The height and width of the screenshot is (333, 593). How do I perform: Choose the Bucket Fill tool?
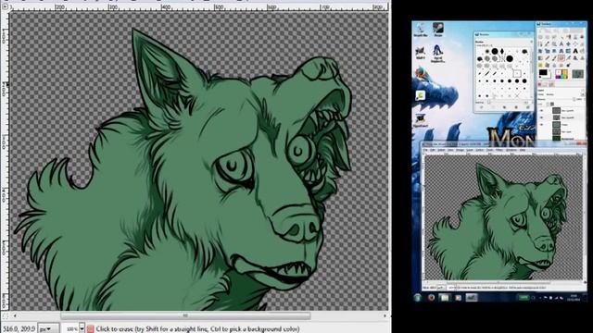582,51
